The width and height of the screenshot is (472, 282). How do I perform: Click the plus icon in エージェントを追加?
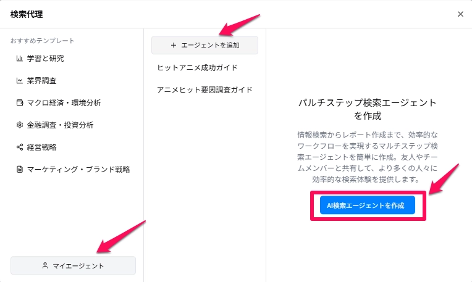pos(174,45)
